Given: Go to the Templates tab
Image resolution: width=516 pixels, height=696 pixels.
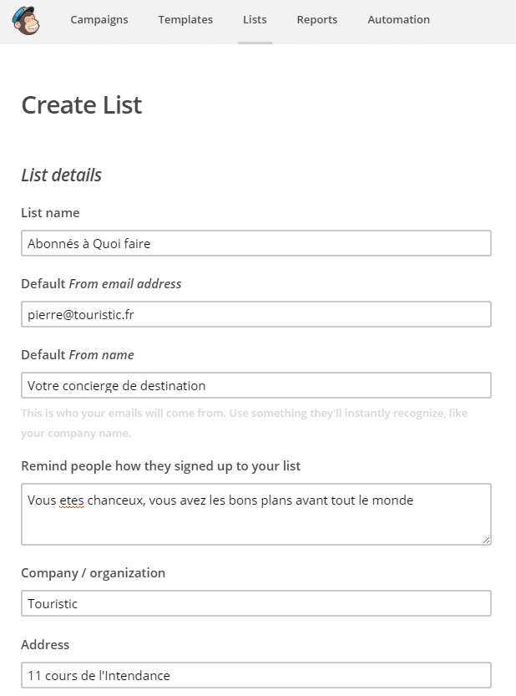Looking at the screenshot, I should click(185, 19).
